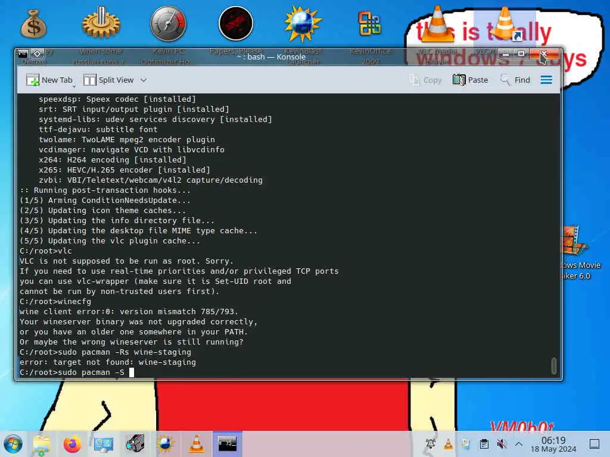The height and width of the screenshot is (457, 610).
Task: Click the Split View button
Action: tap(108, 80)
